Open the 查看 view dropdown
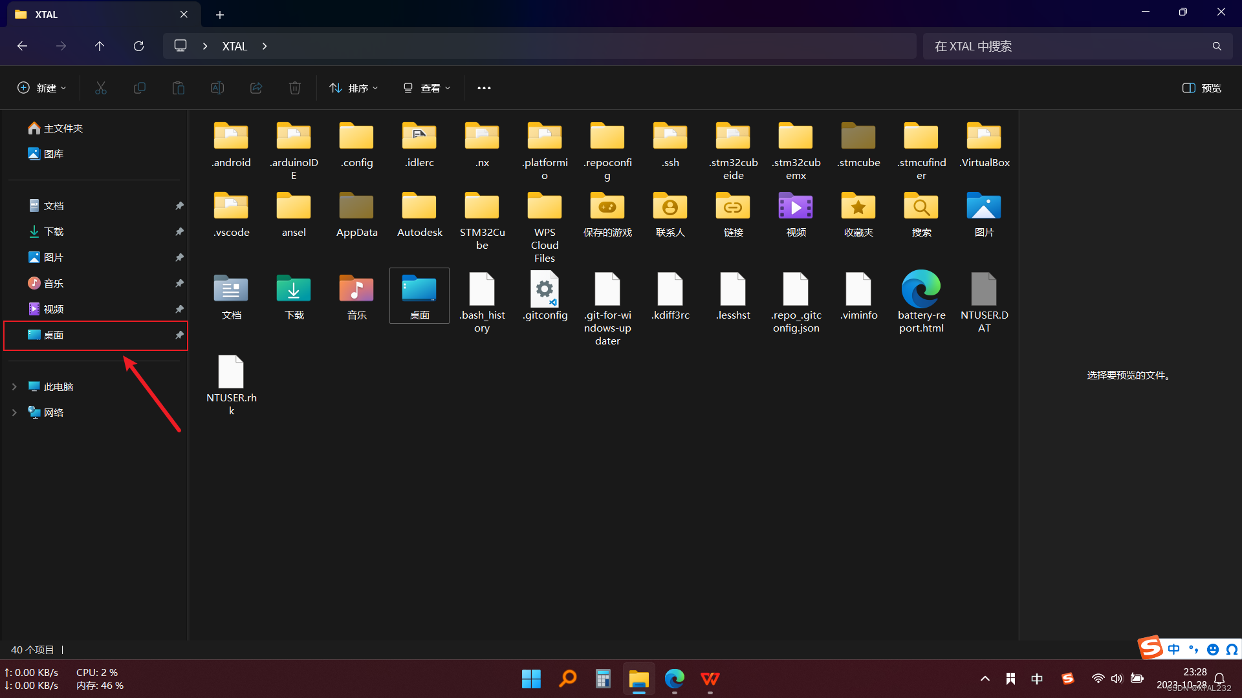The image size is (1242, 698). coord(427,88)
